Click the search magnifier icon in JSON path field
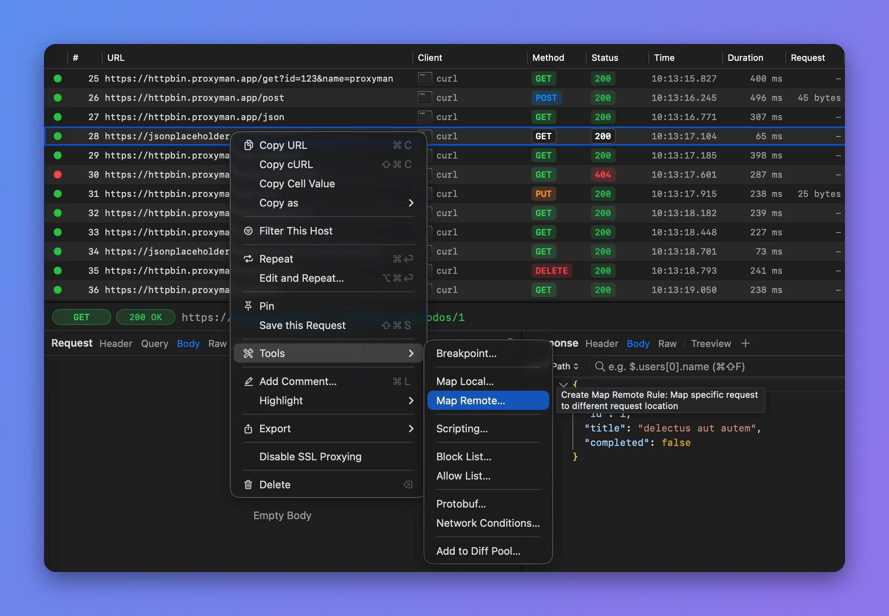 click(600, 366)
